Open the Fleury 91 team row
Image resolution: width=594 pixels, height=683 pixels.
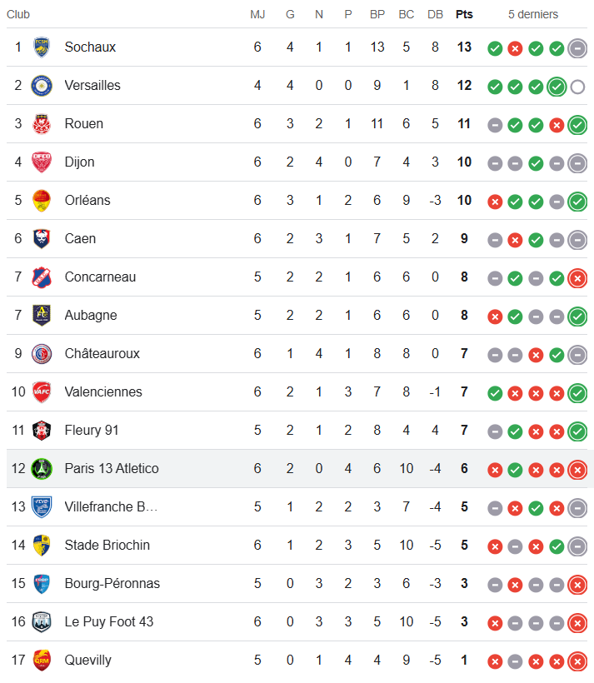coord(297,431)
